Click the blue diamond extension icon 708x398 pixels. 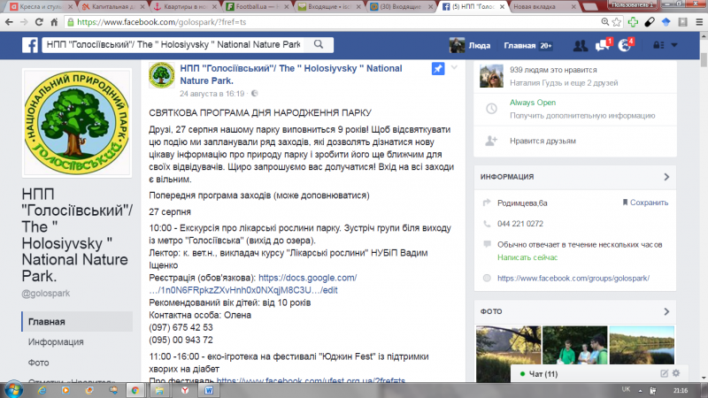coord(666,21)
